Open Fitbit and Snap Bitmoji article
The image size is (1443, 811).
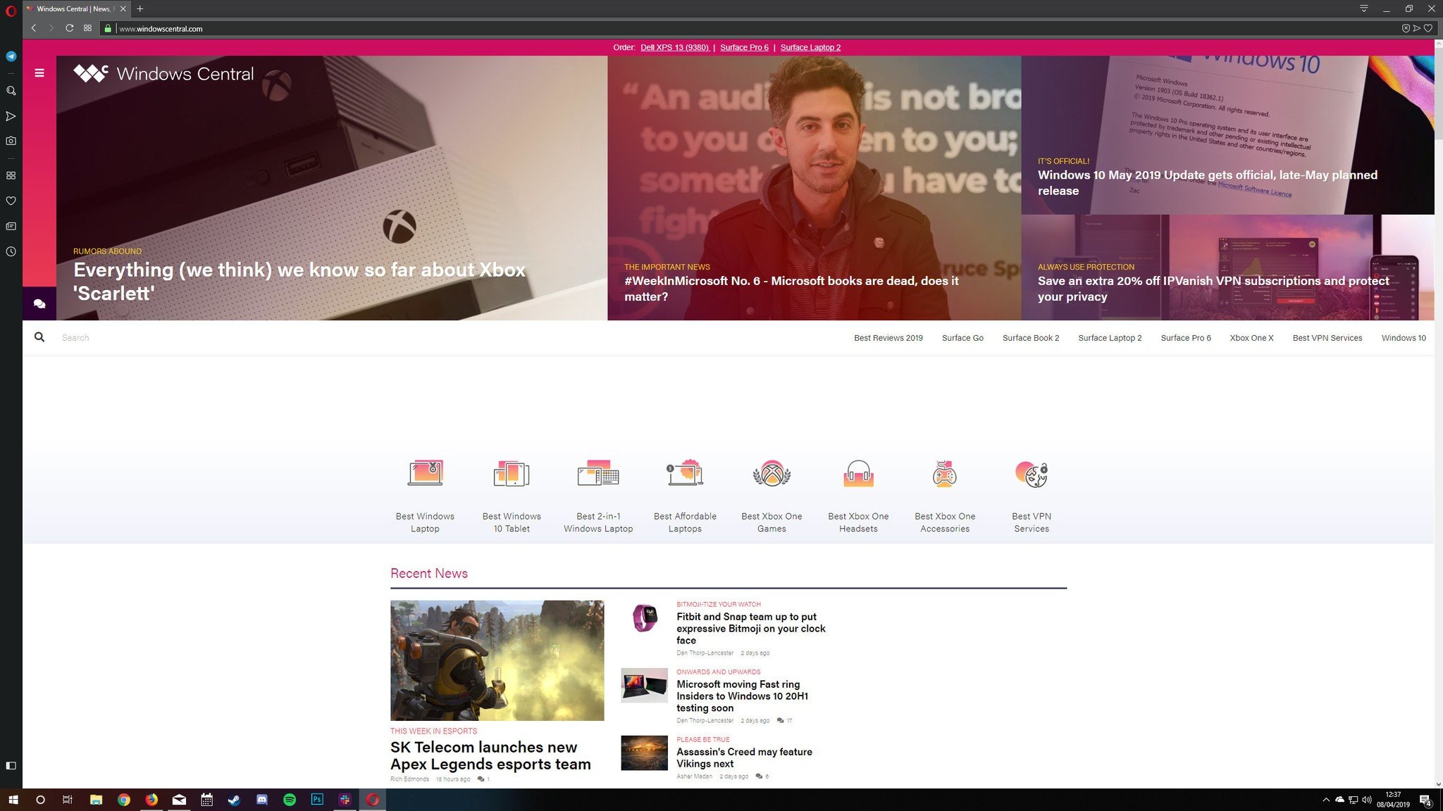click(x=751, y=628)
